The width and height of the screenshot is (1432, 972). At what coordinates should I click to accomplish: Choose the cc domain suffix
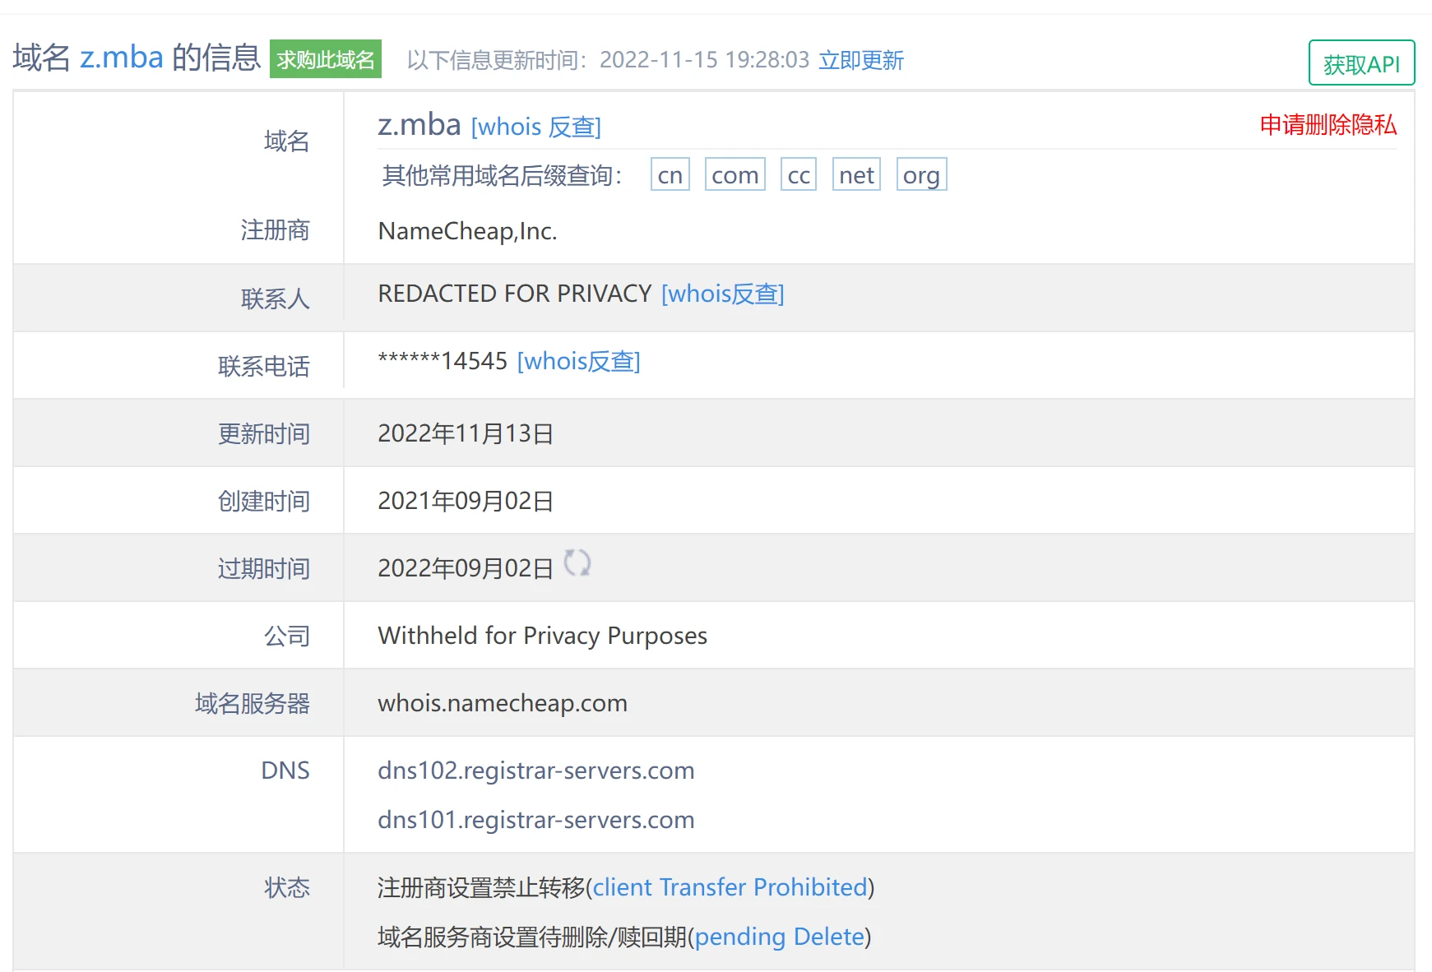[x=798, y=175]
